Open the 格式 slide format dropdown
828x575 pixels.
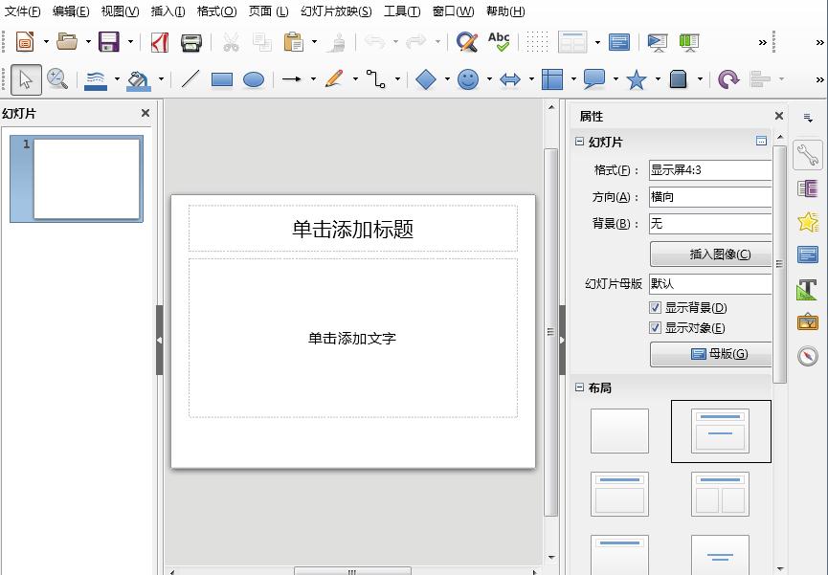click(709, 170)
